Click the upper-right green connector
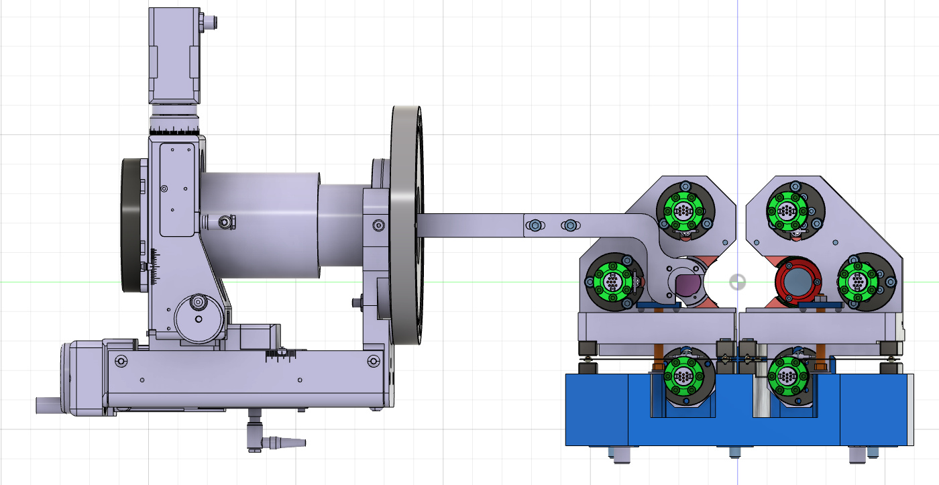 coord(786,211)
